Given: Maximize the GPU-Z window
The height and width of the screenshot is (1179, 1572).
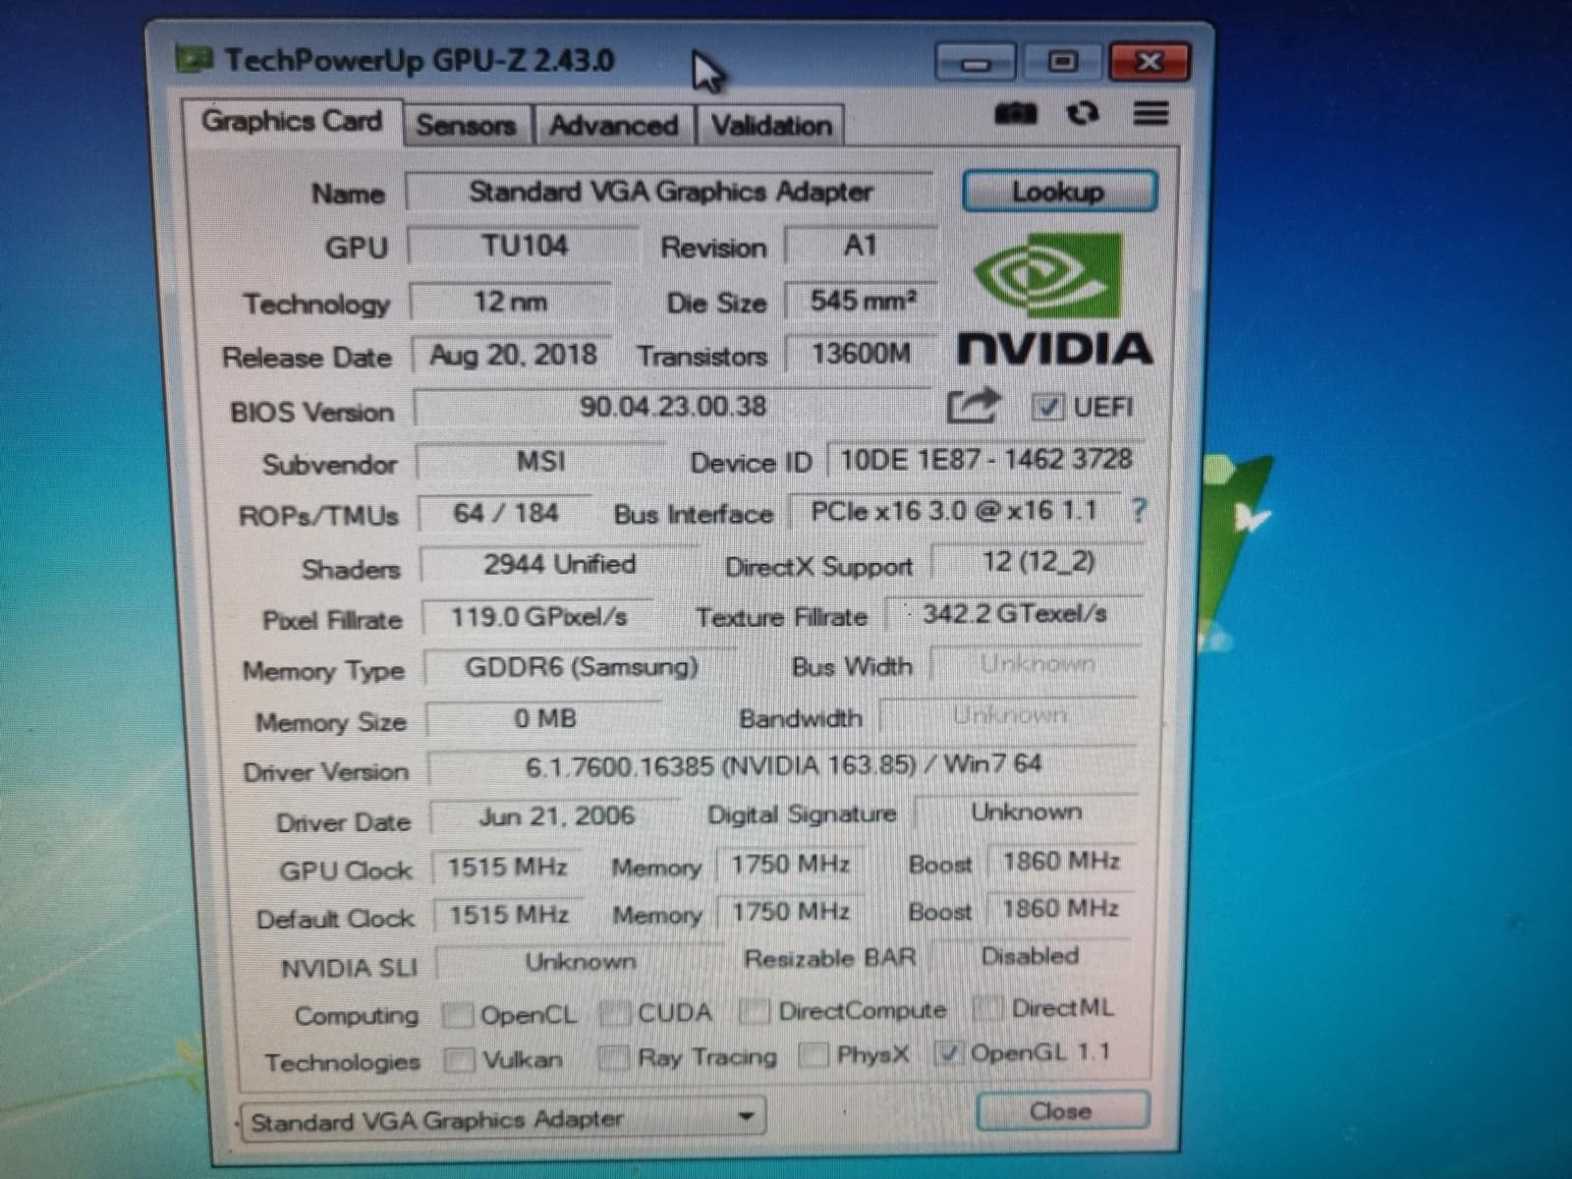Looking at the screenshot, I should 1062,62.
